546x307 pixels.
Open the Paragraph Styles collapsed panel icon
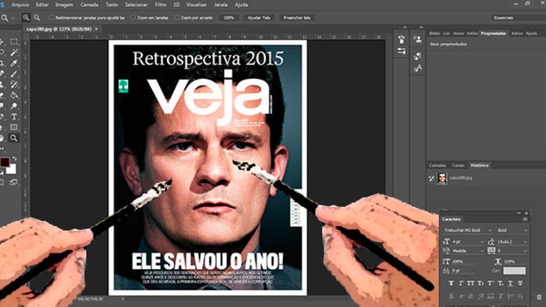point(418,56)
